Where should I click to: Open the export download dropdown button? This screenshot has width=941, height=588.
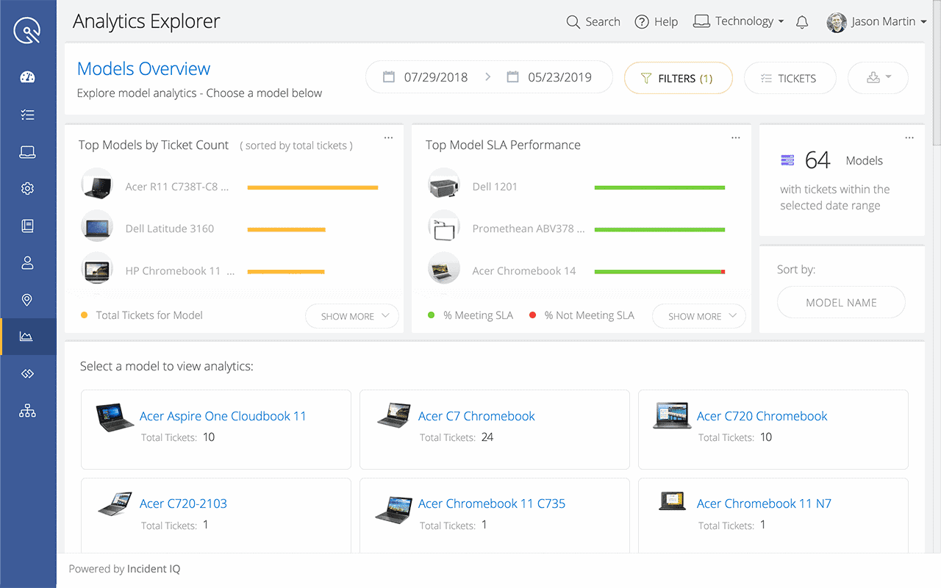point(878,77)
